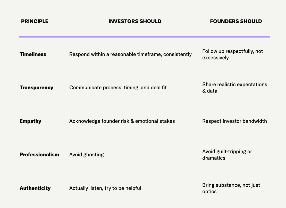
Task: Click 'Acknowledge founder risk & emotional stakes' text
Action: click(122, 121)
